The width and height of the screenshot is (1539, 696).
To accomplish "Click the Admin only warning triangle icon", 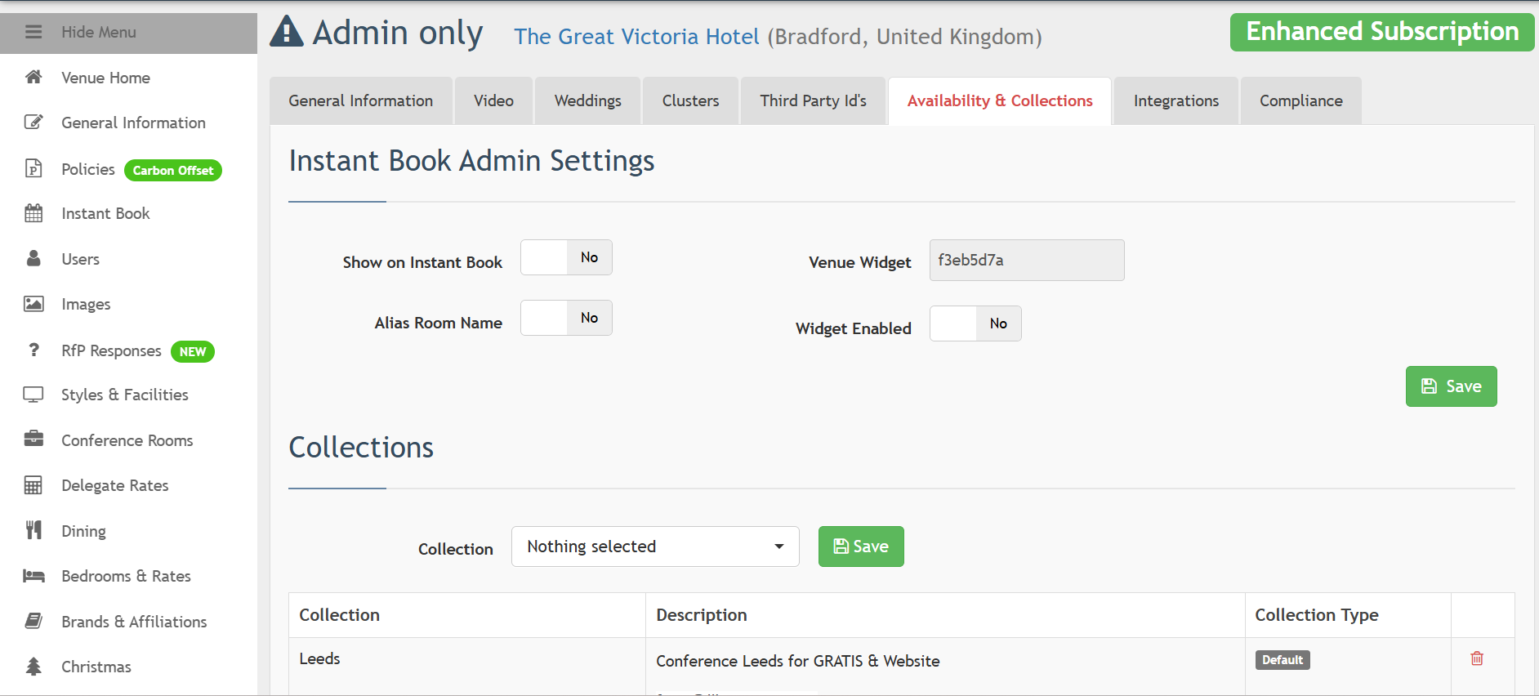I will pos(287,32).
